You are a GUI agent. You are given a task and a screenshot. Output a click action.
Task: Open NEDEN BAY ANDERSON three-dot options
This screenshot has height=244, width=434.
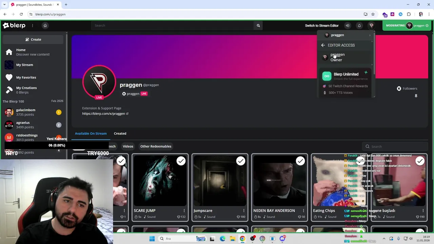303,210
